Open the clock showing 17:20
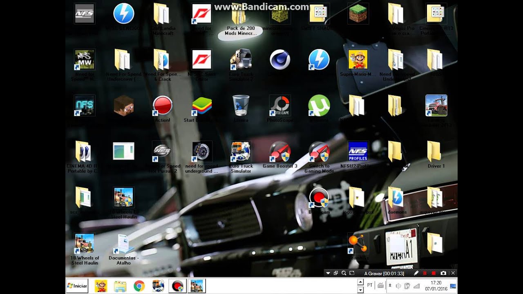The image size is (523, 294). click(x=436, y=286)
